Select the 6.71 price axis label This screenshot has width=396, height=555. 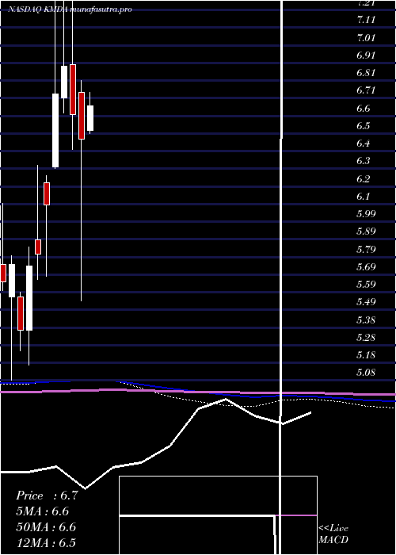pos(366,90)
